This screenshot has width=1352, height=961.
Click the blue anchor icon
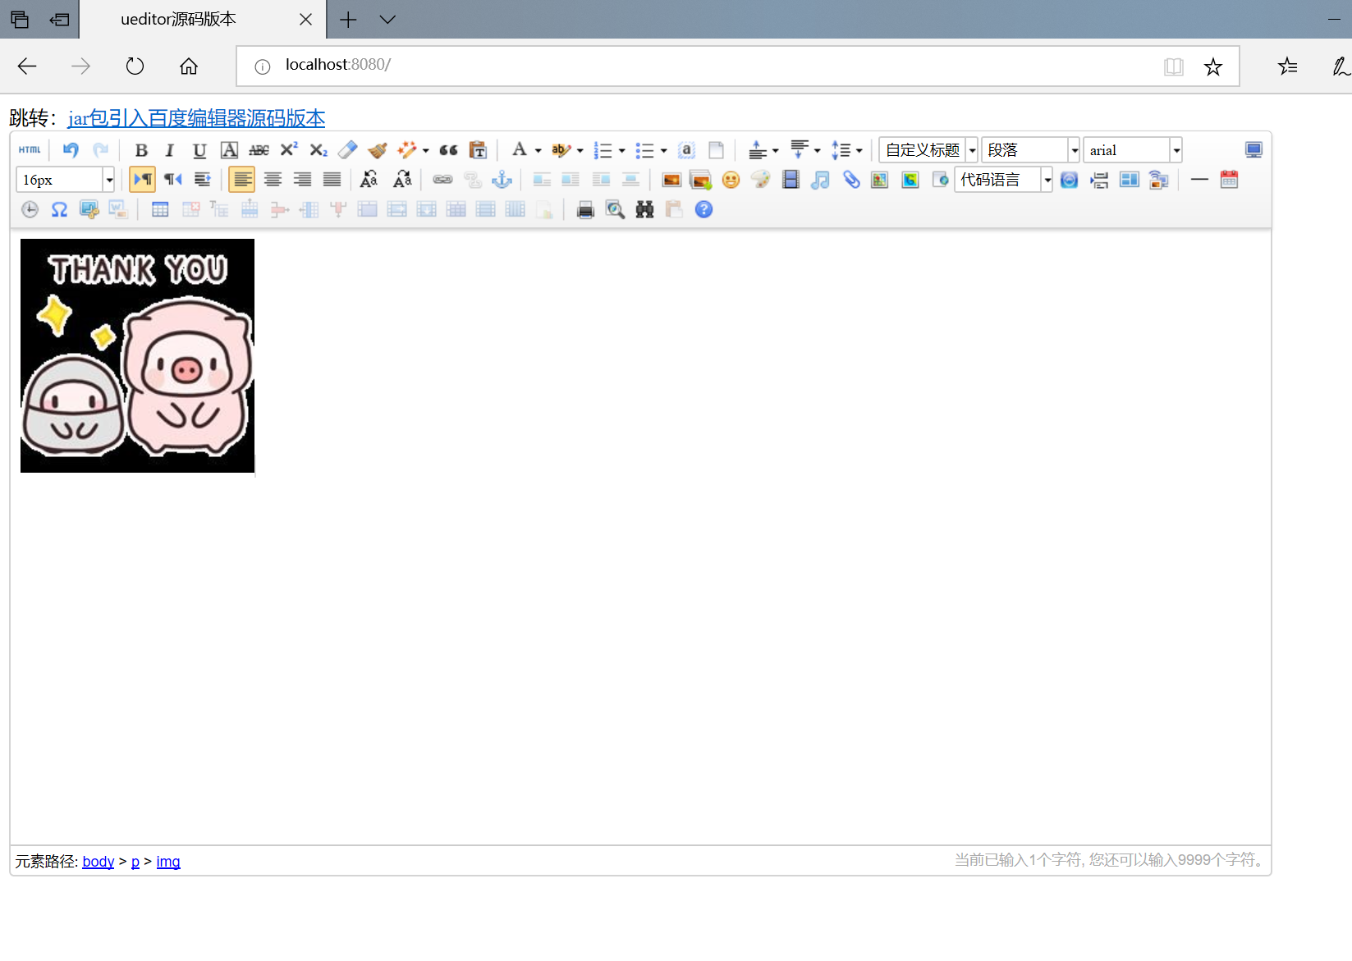pos(502,180)
